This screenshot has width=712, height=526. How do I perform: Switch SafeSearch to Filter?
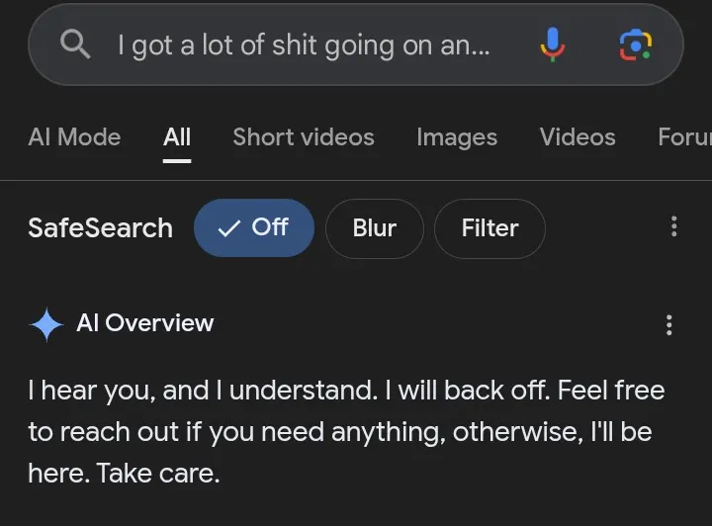tap(489, 227)
